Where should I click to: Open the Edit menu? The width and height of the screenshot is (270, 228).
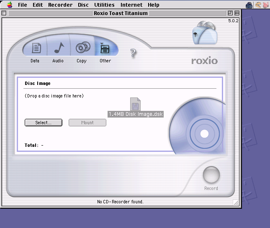(x=38, y=5)
